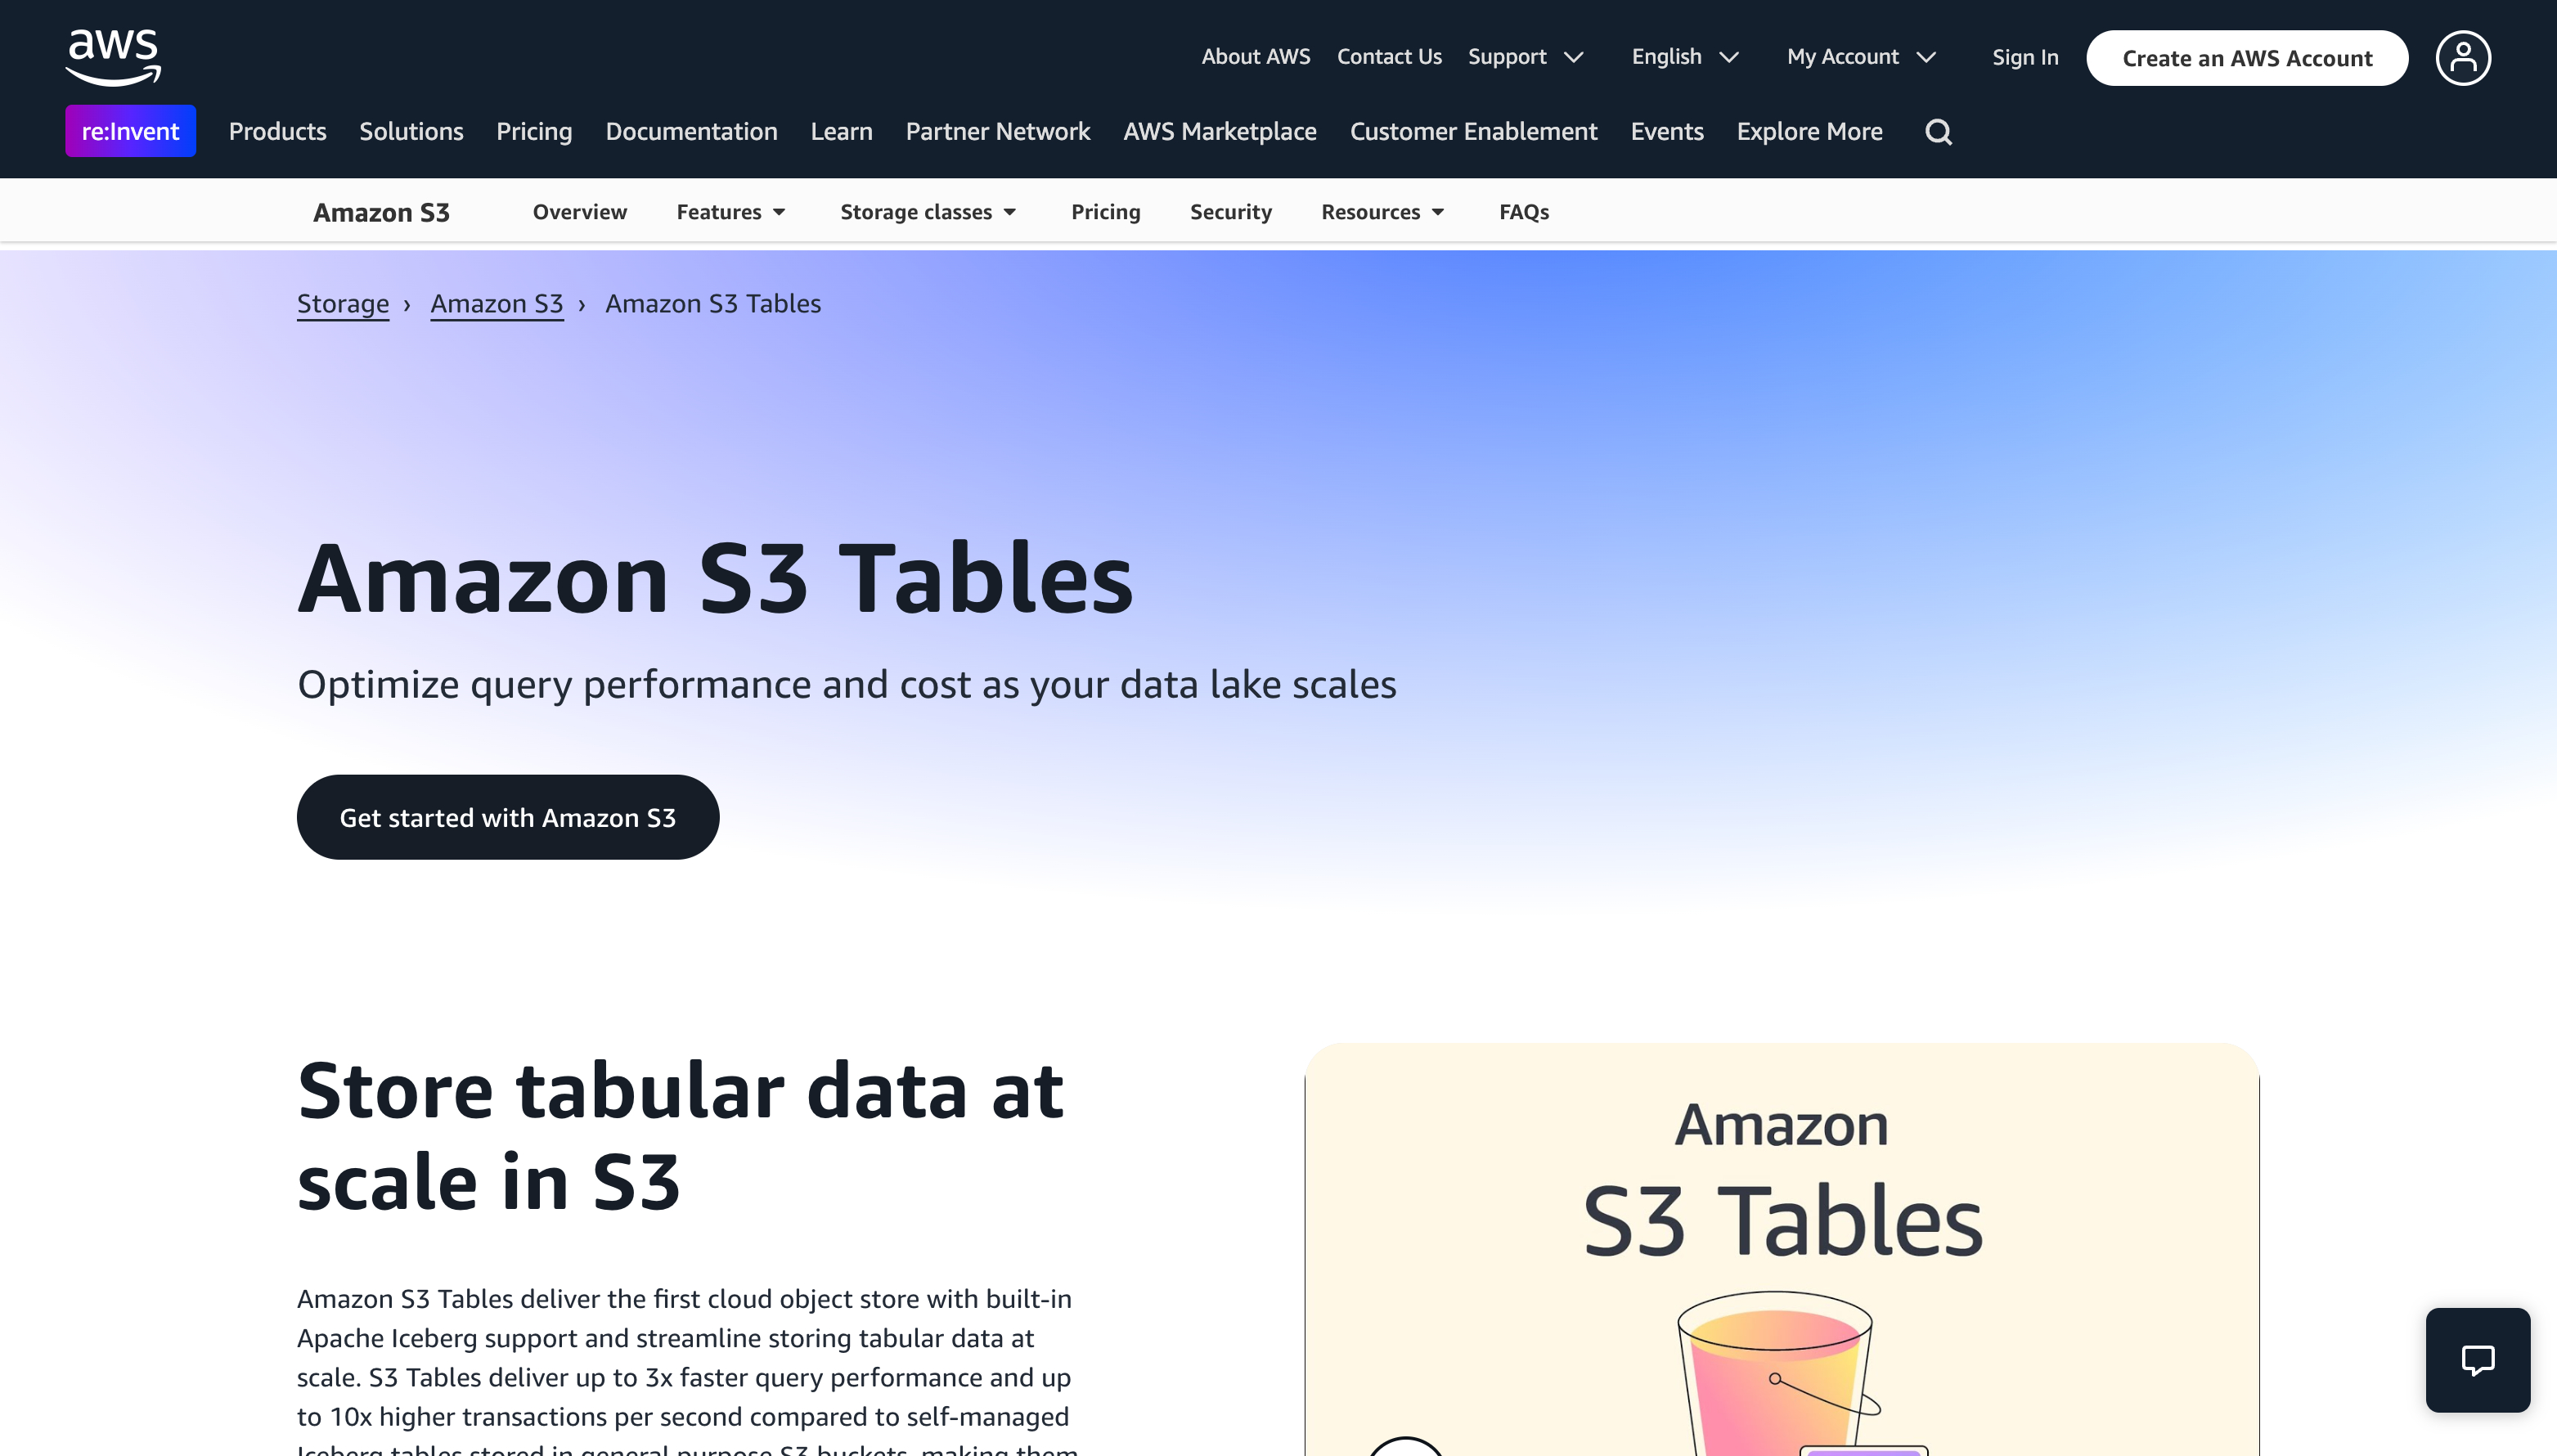Click the Storage breadcrumb link
The width and height of the screenshot is (2557, 1456).
pyautogui.click(x=343, y=303)
